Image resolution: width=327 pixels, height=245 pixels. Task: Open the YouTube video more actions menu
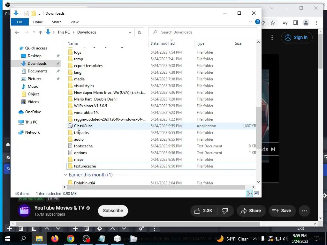point(304,211)
